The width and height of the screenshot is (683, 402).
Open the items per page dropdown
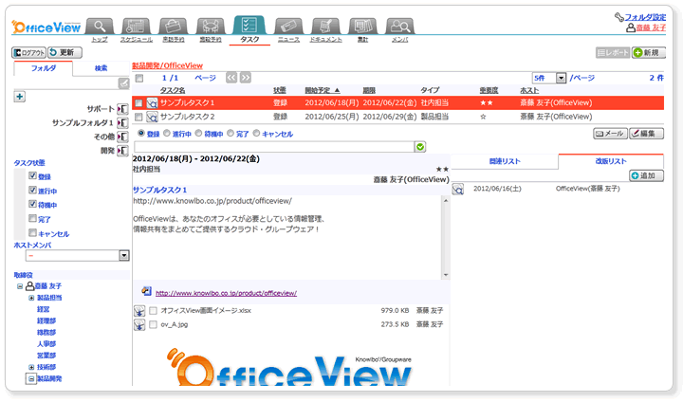tap(549, 78)
